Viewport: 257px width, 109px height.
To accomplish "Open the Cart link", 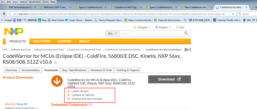I will pos(180,27).
